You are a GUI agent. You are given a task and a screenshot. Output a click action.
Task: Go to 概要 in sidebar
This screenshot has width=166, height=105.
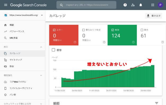click(x=23, y=25)
